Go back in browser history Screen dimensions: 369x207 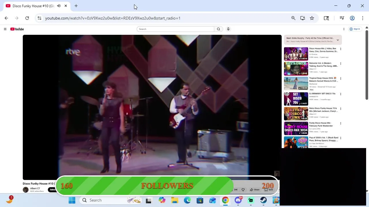click(x=6, y=18)
